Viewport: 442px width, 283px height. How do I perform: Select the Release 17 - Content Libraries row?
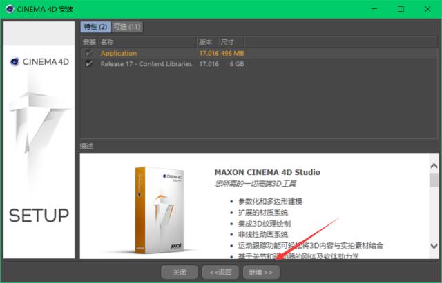pos(145,64)
